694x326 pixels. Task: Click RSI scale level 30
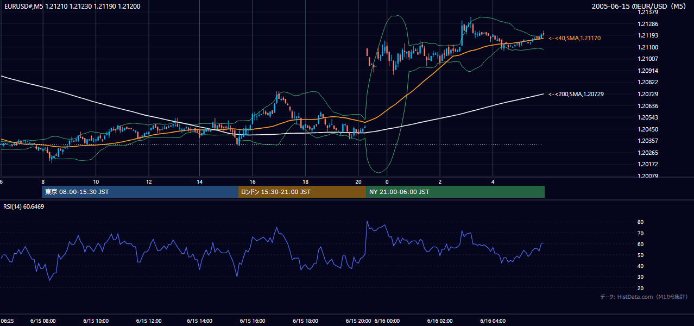pyautogui.click(x=640, y=277)
